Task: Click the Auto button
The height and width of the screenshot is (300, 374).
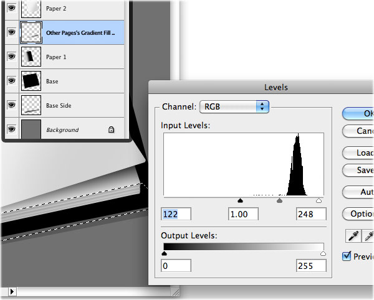Action: 358,192
